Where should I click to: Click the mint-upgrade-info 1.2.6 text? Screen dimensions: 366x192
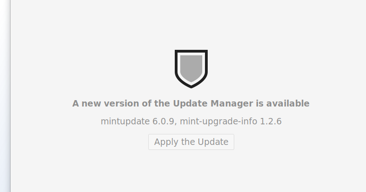[231, 121]
